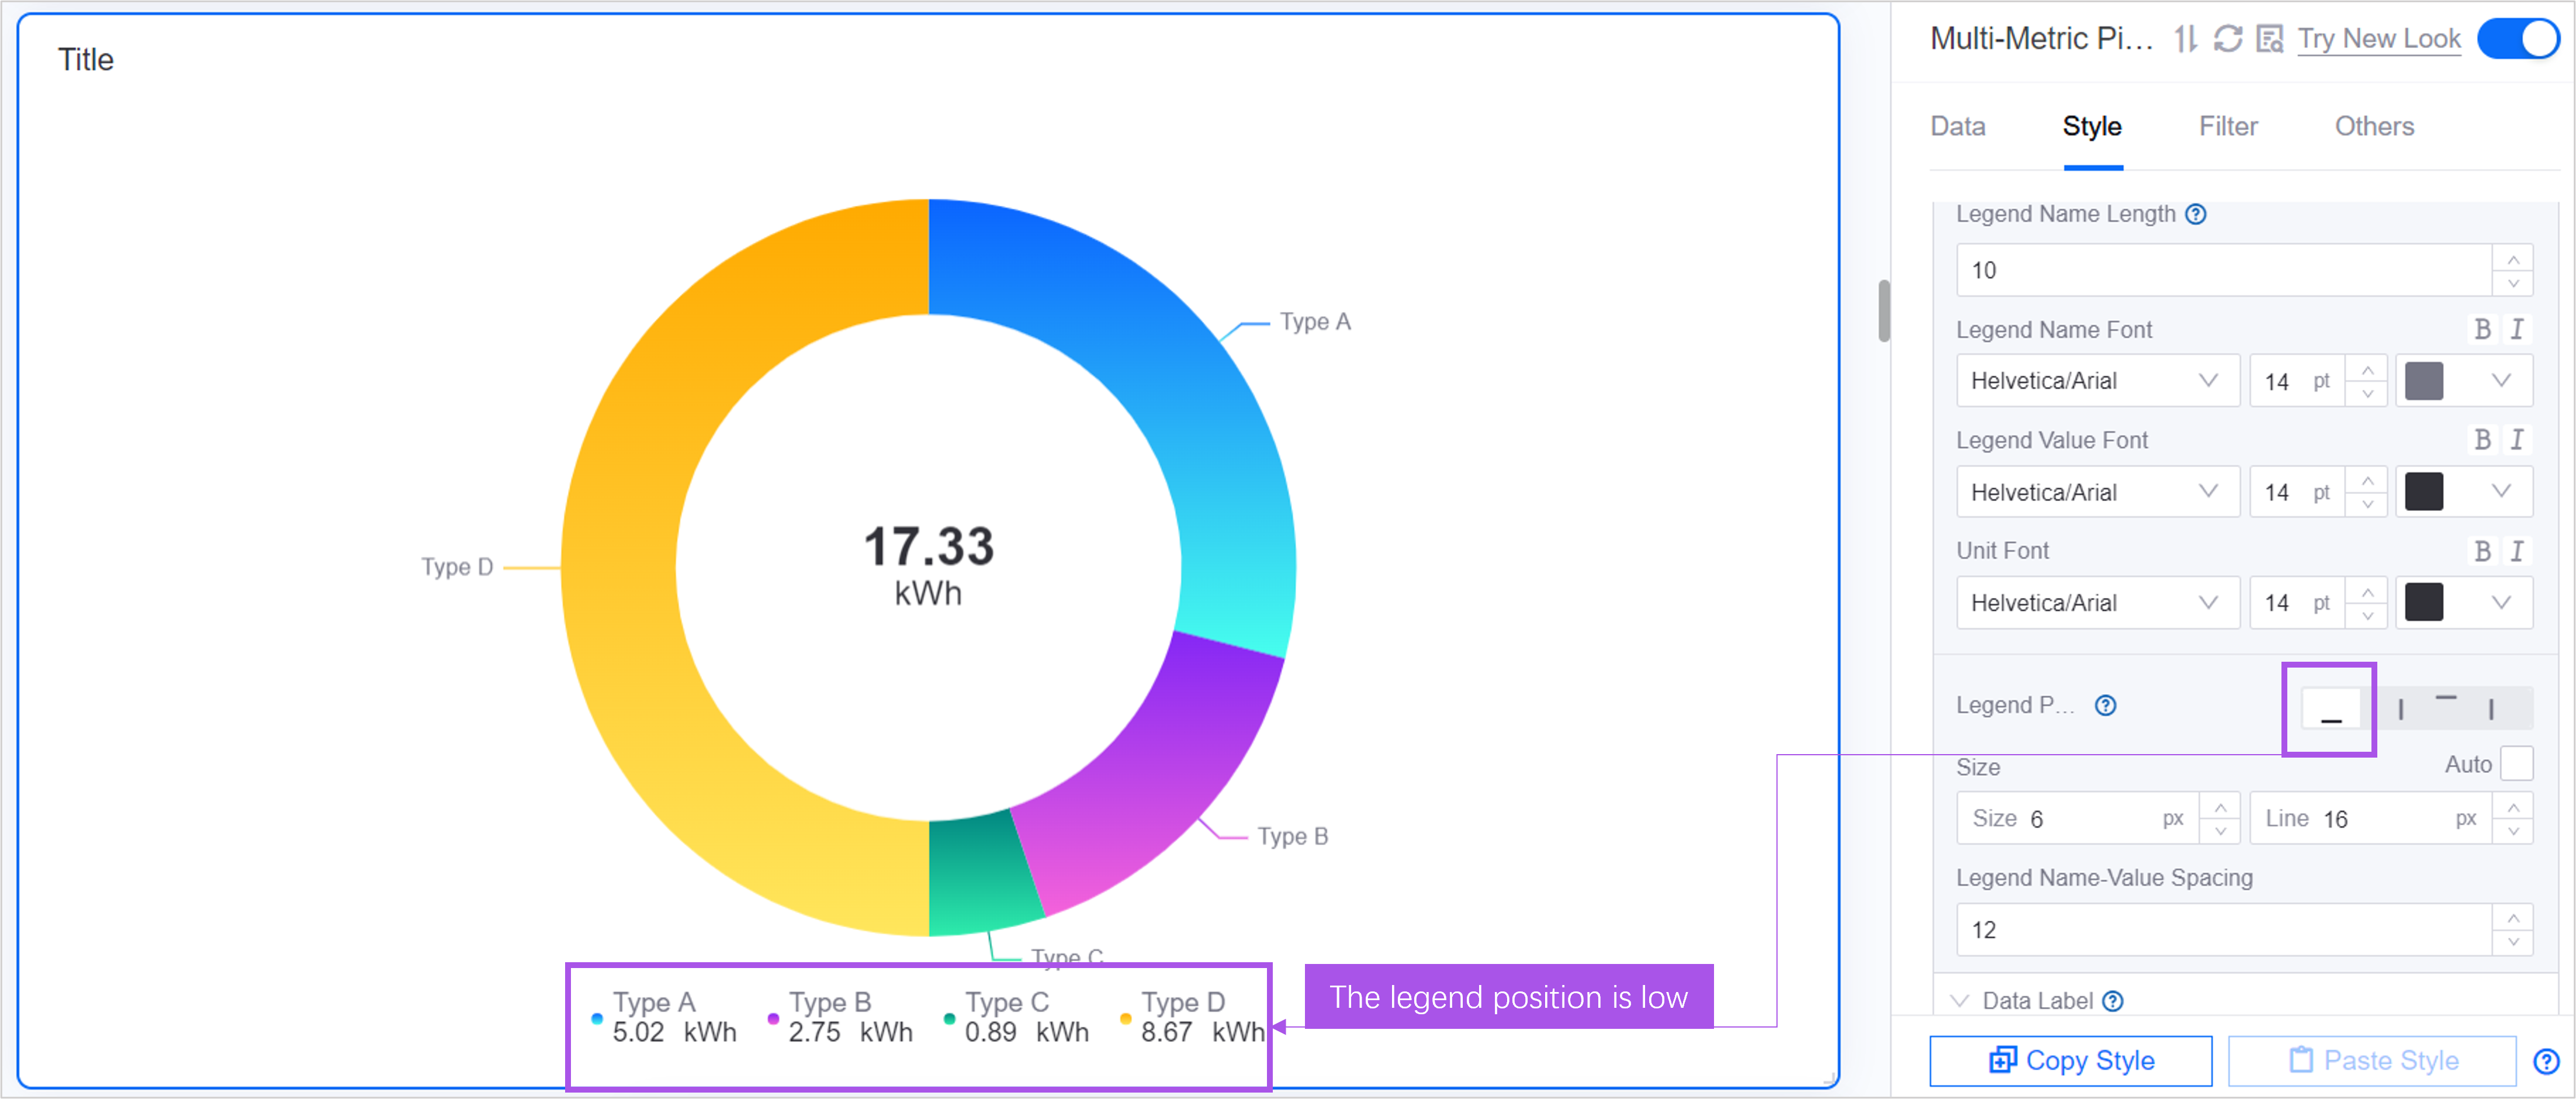
Task: Open Legend Name Font family dropdown
Action: tap(2096, 381)
